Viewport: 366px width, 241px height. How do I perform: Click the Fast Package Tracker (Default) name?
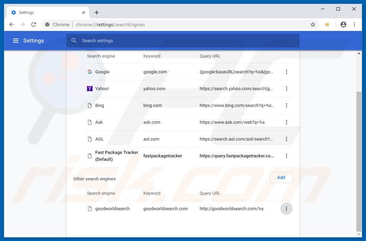(117, 156)
